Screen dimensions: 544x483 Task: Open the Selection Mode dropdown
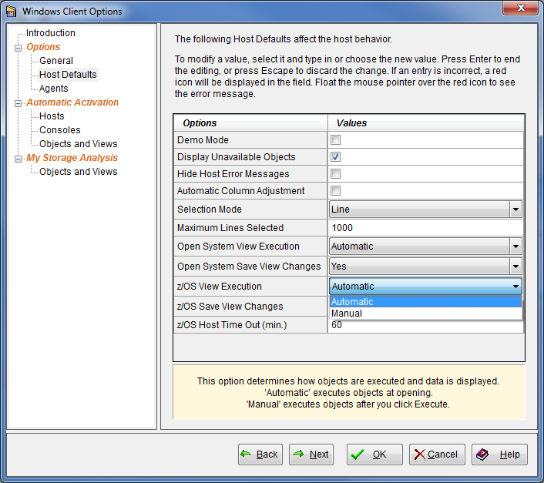coord(515,210)
